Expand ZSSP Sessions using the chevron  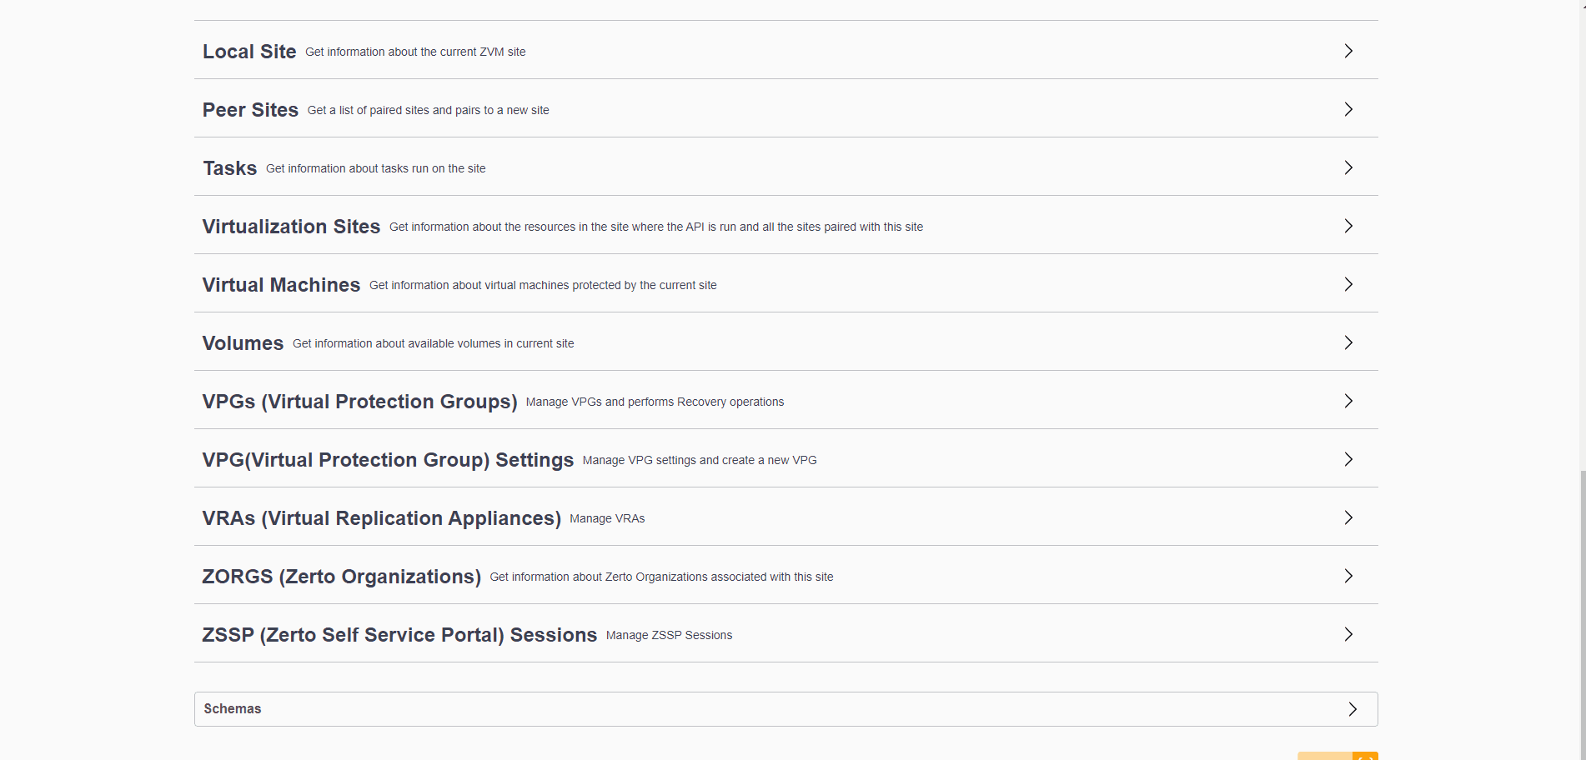pyautogui.click(x=1348, y=634)
